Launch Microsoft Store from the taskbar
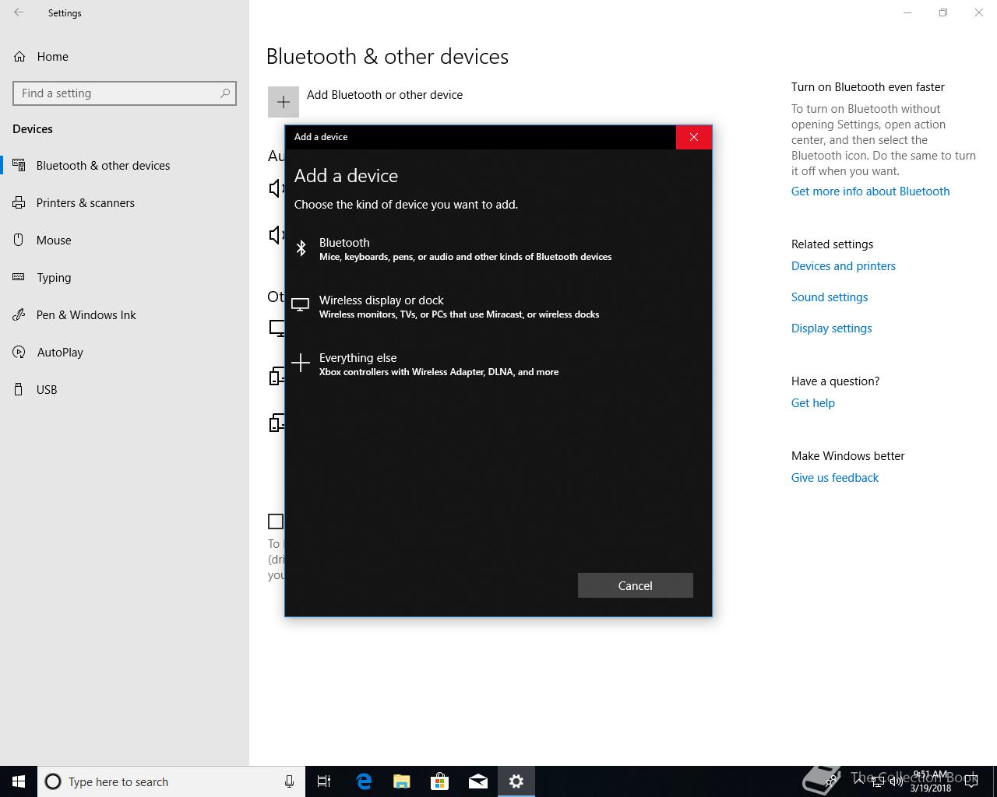This screenshot has width=997, height=797. coord(440,781)
